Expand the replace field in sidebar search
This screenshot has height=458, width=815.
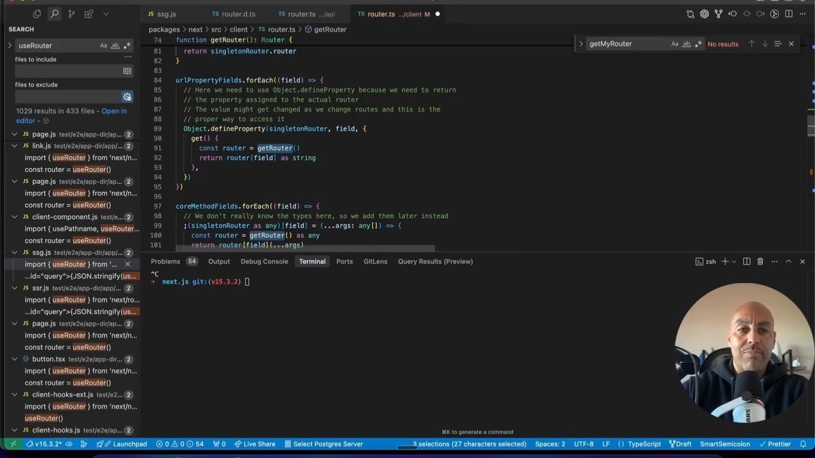(10, 45)
